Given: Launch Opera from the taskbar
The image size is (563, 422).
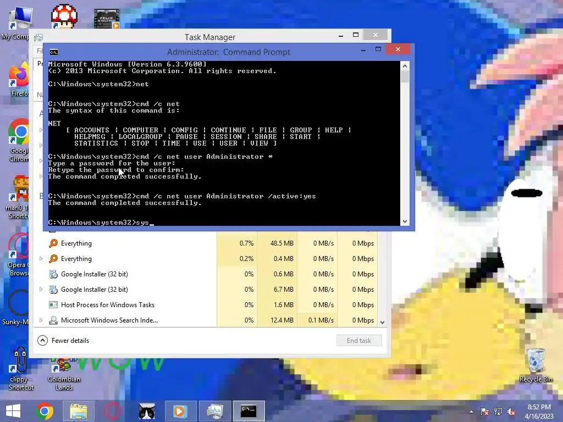Looking at the screenshot, I should (x=112, y=411).
